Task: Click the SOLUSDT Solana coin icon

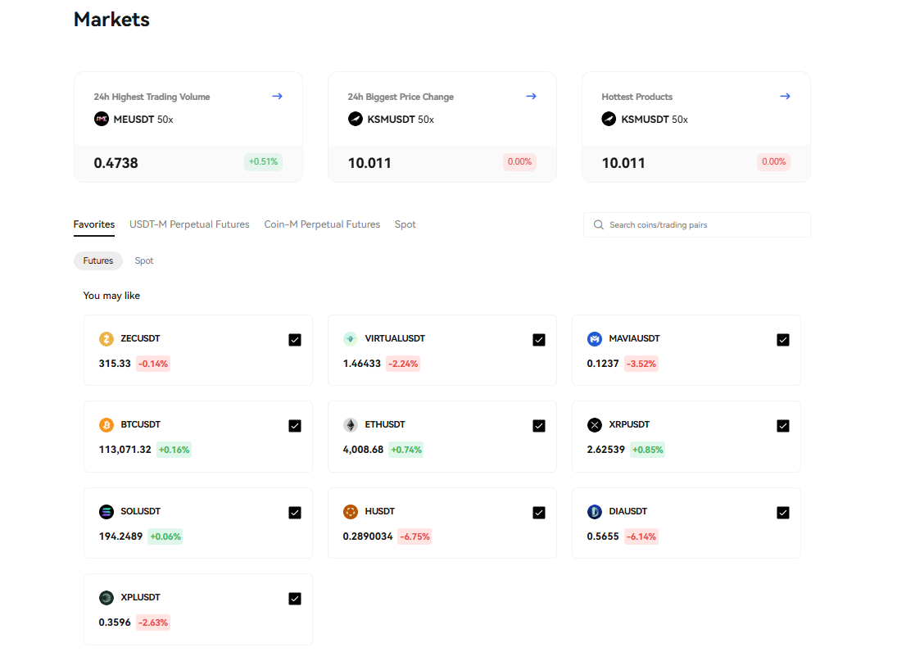Action: [x=106, y=511]
